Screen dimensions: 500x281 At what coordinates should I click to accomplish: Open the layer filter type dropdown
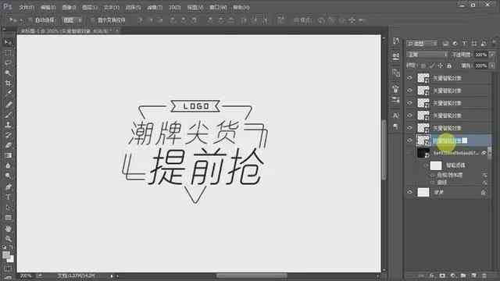423,44
